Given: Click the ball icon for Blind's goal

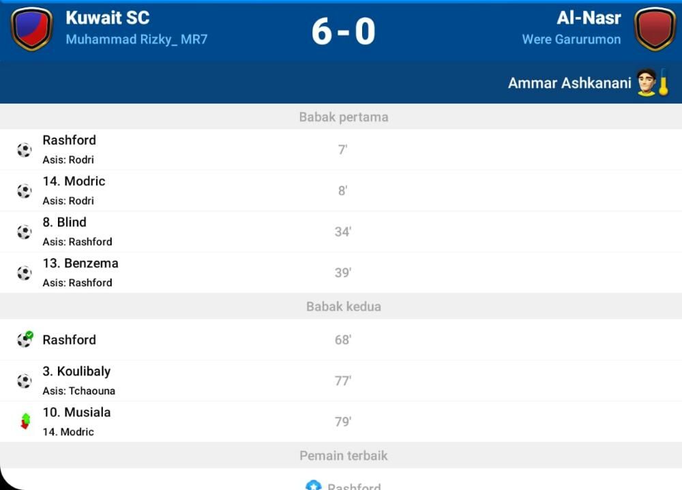Looking at the screenshot, I should tap(25, 232).
